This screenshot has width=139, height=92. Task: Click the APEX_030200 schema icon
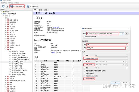coord(8,20)
